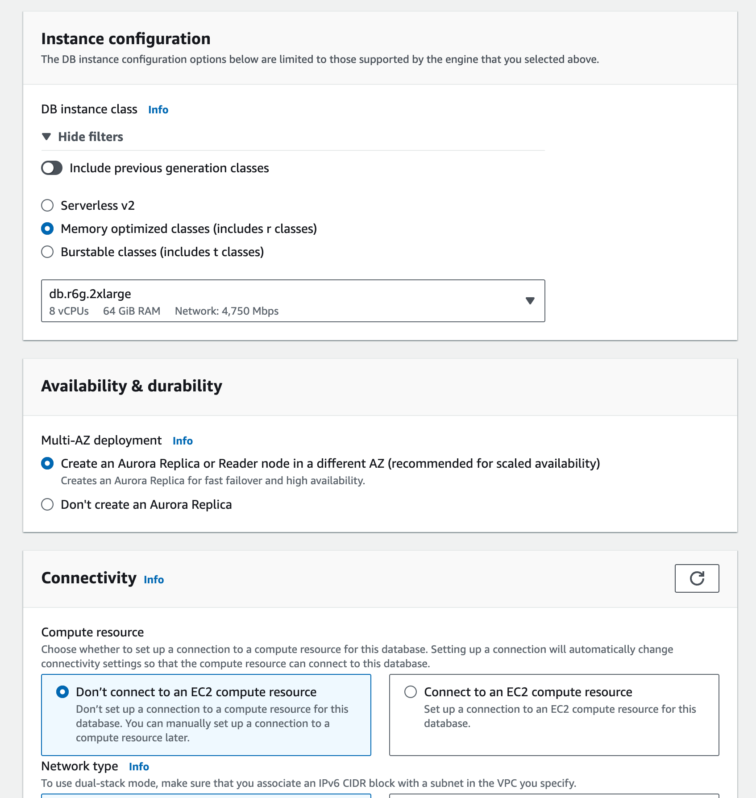
Task: Select Don't create an Aurora Replica
Action: tap(47, 504)
